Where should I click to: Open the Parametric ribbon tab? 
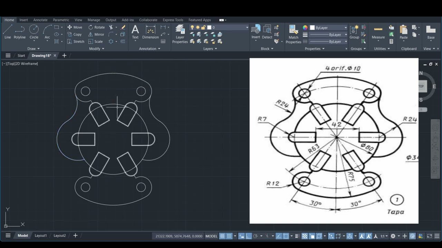click(x=61, y=20)
